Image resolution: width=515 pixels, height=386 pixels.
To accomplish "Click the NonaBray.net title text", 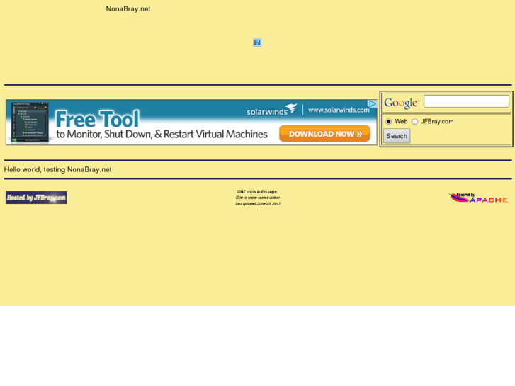I will [128, 9].
